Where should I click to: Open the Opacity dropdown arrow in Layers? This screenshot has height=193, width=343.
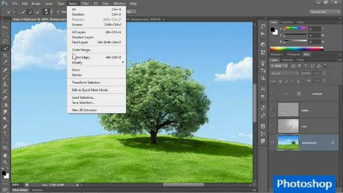point(324,73)
